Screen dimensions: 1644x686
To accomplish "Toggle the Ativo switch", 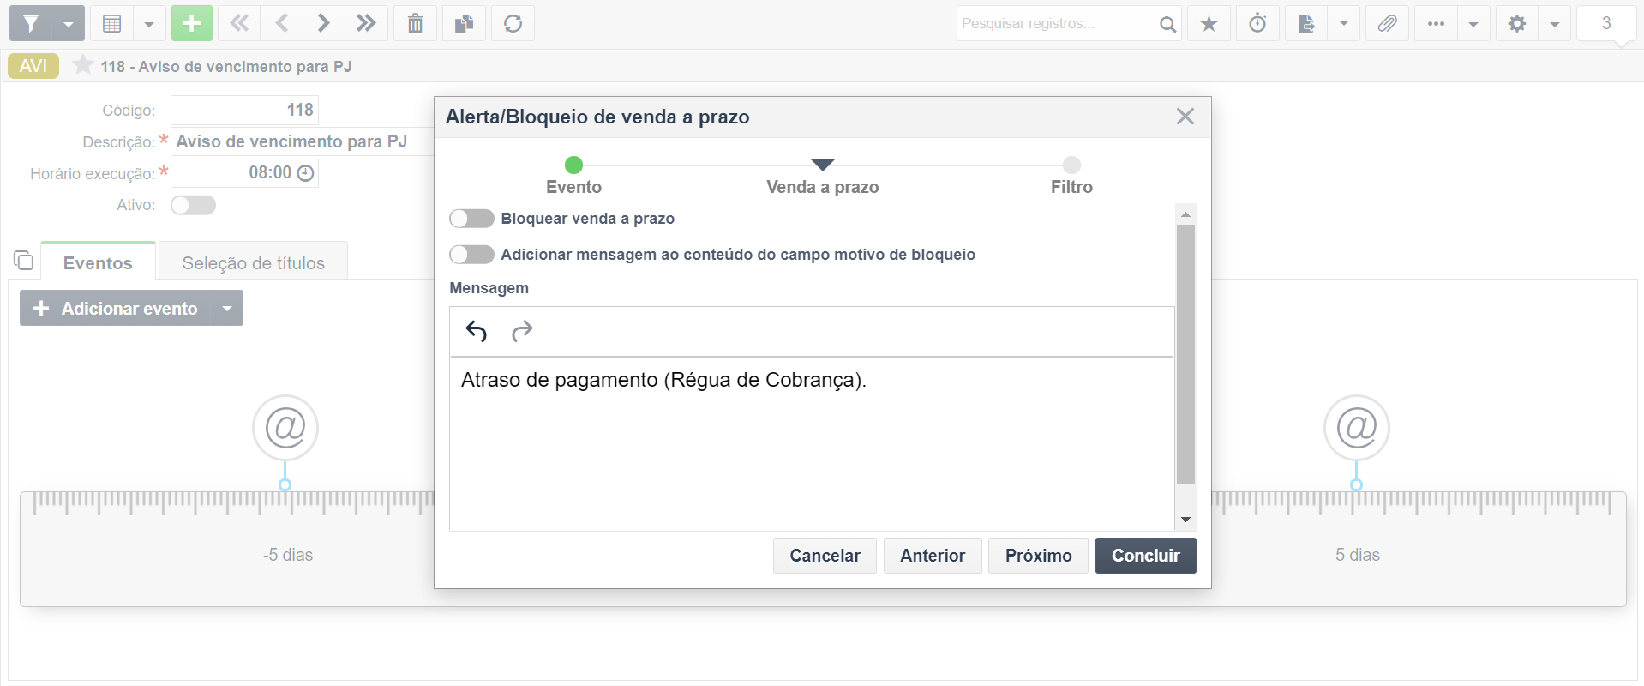I will tap(193, 205).
